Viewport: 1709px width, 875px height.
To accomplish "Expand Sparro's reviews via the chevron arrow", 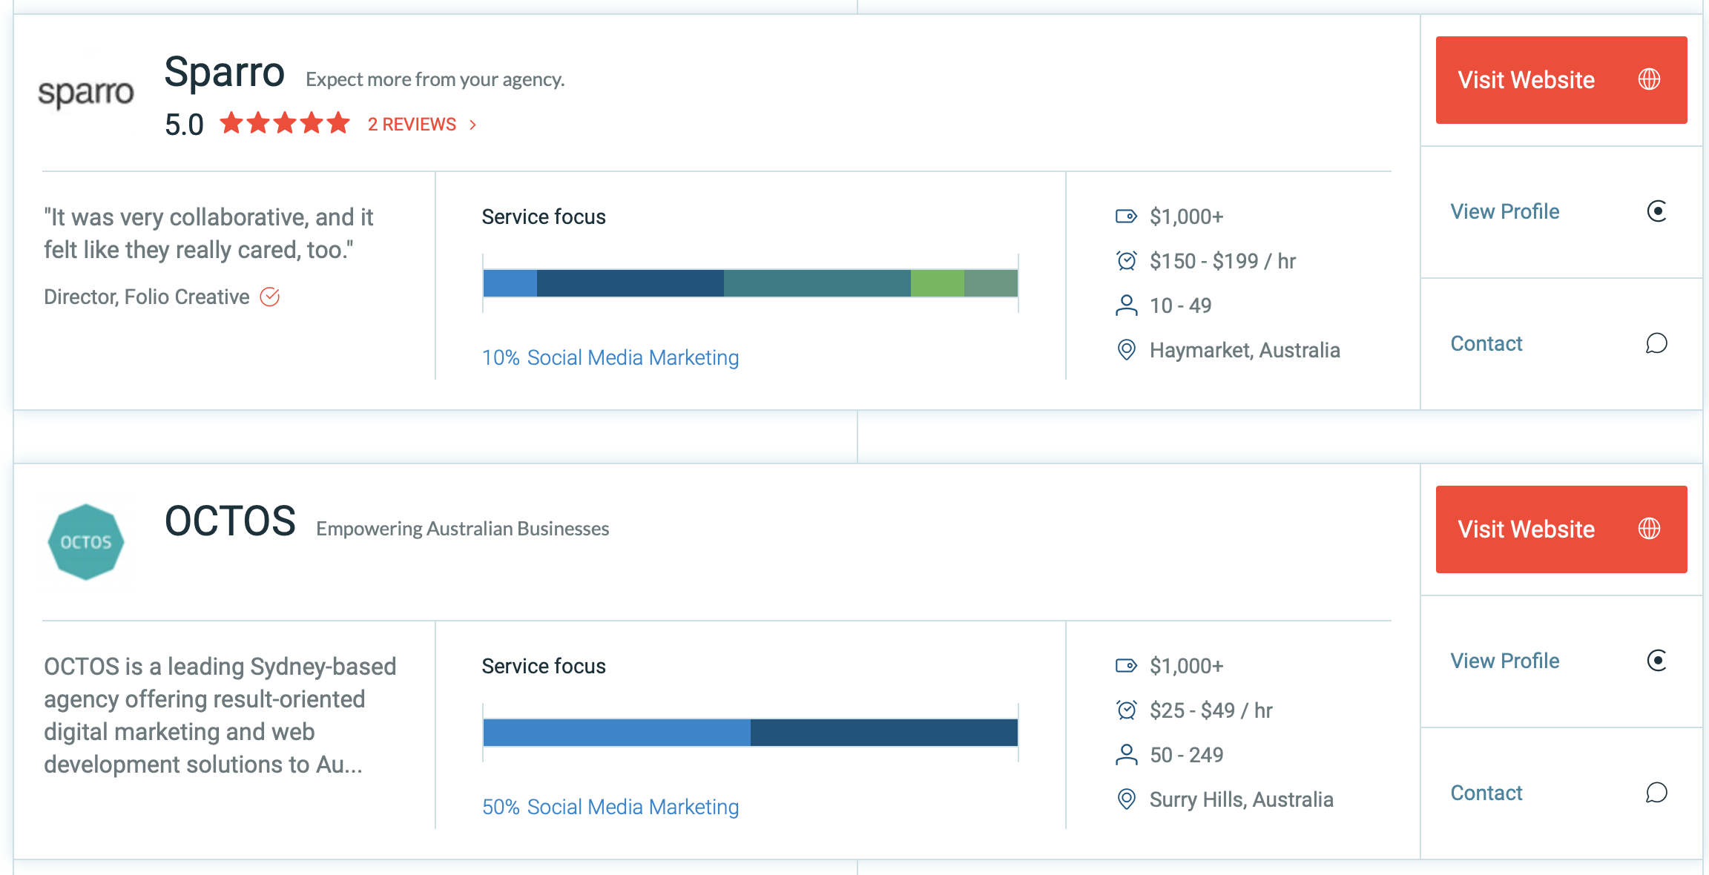I will tap(474, 124).
